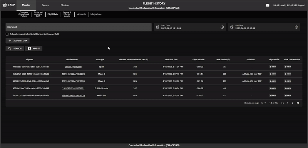308x148 pixels.
Task: Click the 1-5 of 286 records text
Action: coord(273,103)
